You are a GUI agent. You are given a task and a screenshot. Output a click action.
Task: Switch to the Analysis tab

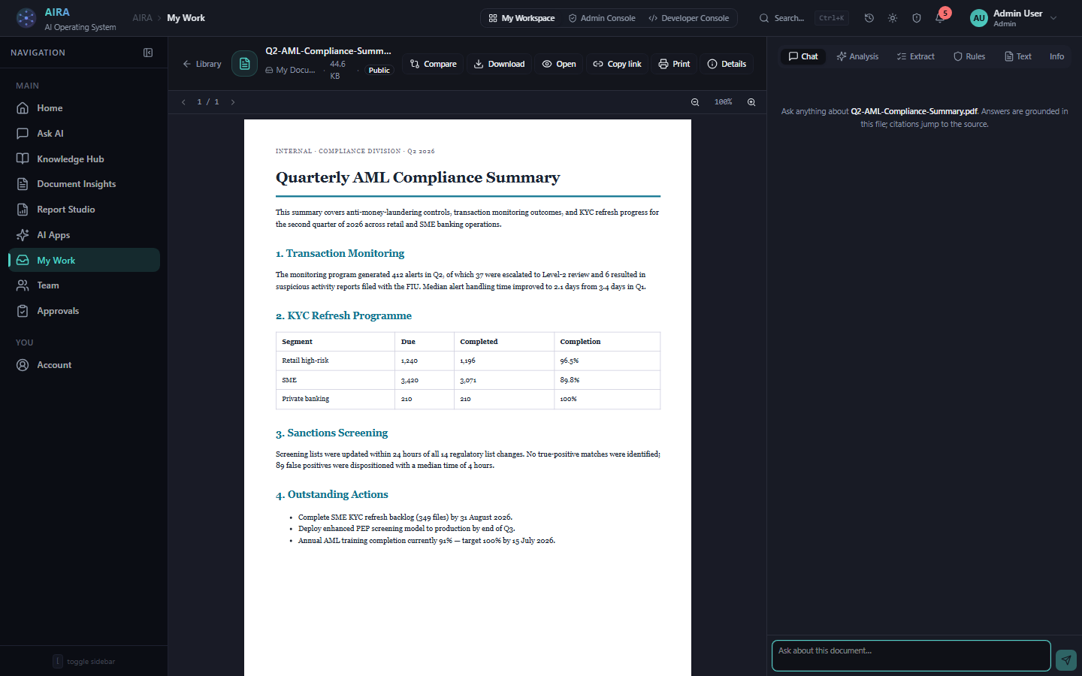click(857, 56)
